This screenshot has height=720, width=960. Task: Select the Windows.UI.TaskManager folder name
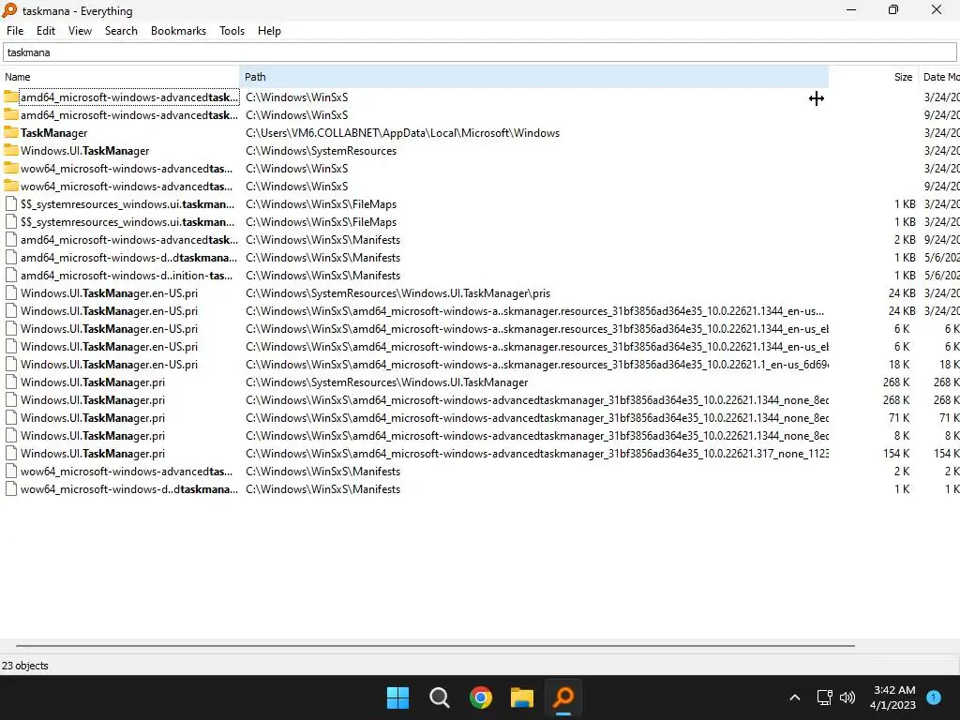(x=85, y=151)
